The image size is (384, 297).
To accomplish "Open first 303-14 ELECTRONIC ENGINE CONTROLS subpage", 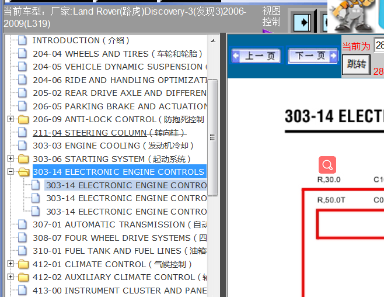I will point(126,185).
